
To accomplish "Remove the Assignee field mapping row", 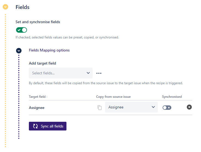I will (x=189, y=107).
